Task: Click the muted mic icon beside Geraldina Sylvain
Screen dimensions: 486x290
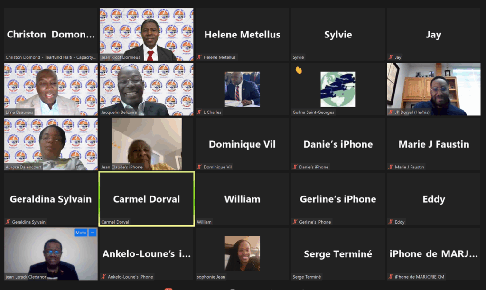Action: (x=8, y=222)
